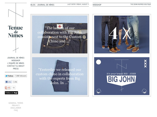Open the Disclaimer link
Image resolution: width=157 pixels, height=117 pixels.
pyautogui.click(x=16, y=108)
